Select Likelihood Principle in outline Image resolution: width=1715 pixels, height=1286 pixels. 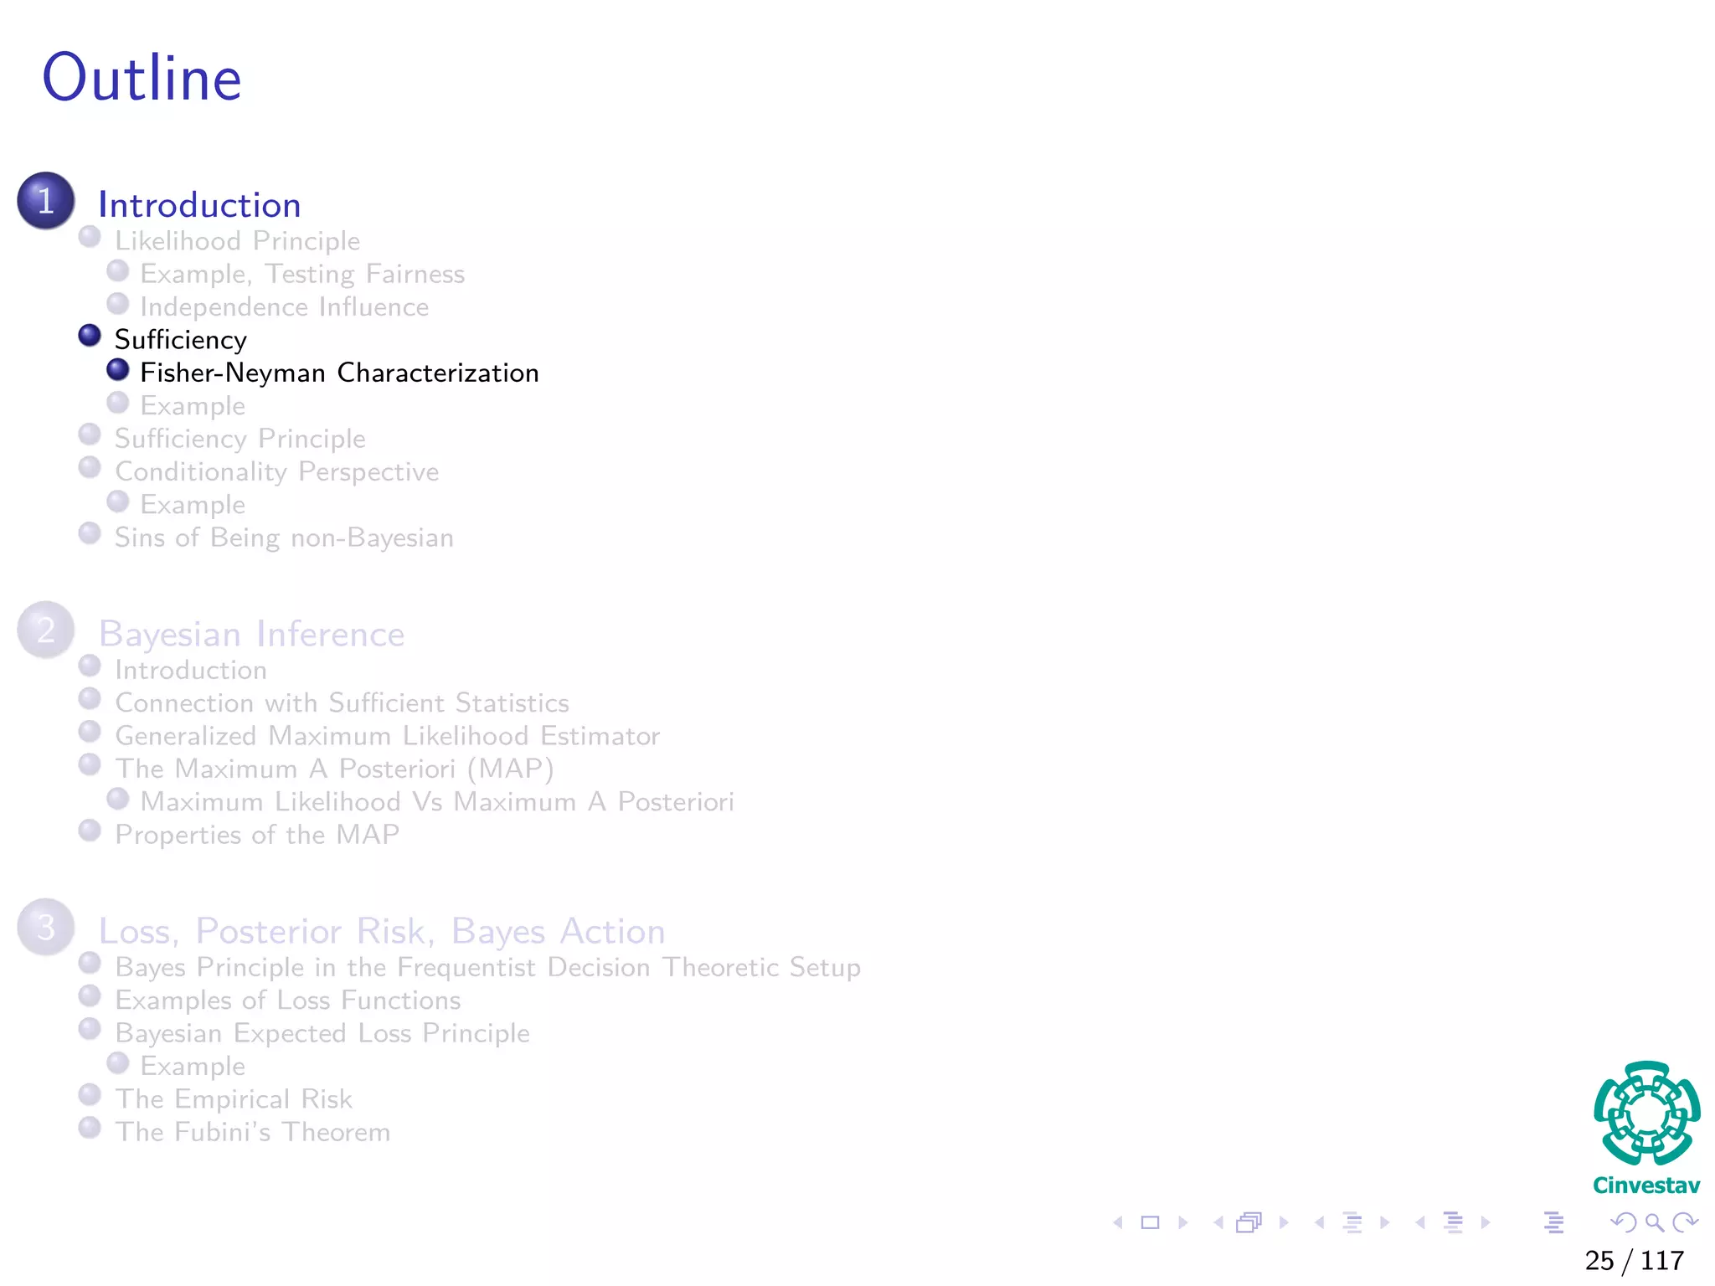(x=237, y=241)
